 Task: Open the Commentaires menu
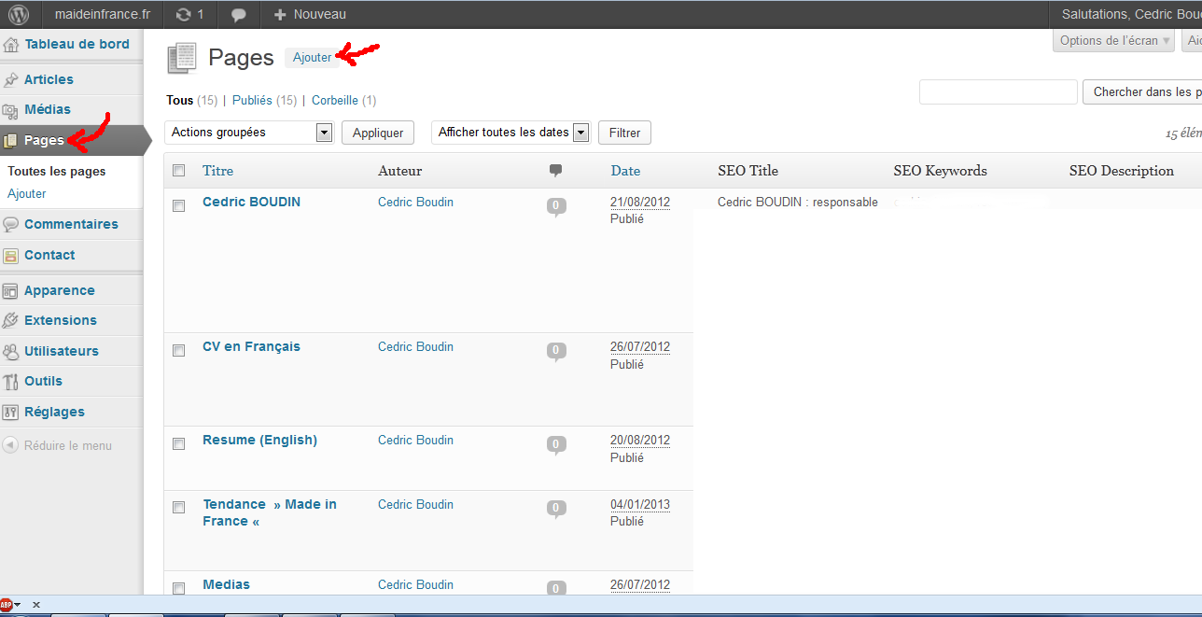click(x=71, y=224)
